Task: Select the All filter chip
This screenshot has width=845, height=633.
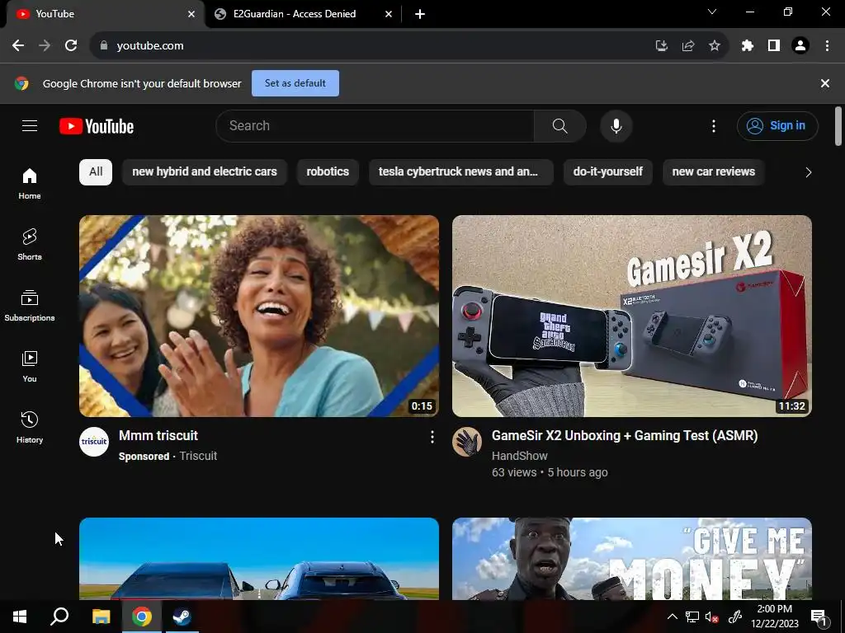Action: [96, 171]
